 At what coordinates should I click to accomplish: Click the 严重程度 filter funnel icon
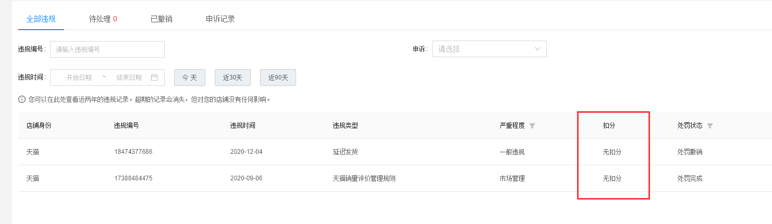(x=532, y=126)
